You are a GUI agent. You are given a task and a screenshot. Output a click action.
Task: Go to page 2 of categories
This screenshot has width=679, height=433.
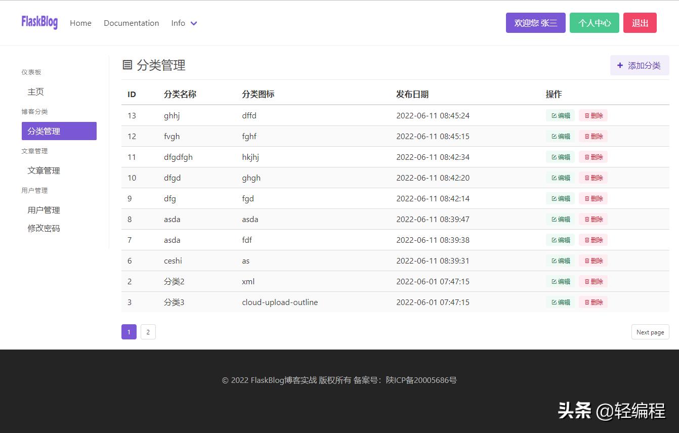click(148, 332)
